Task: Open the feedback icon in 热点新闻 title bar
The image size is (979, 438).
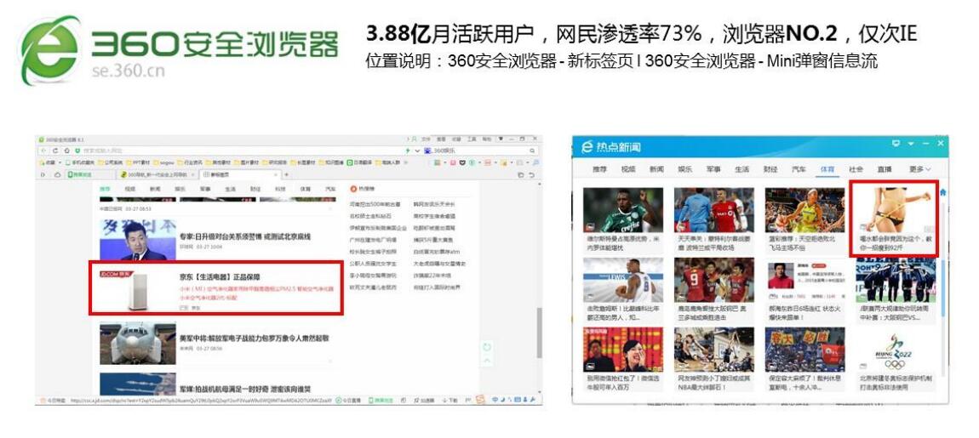Action: point(896,144)
